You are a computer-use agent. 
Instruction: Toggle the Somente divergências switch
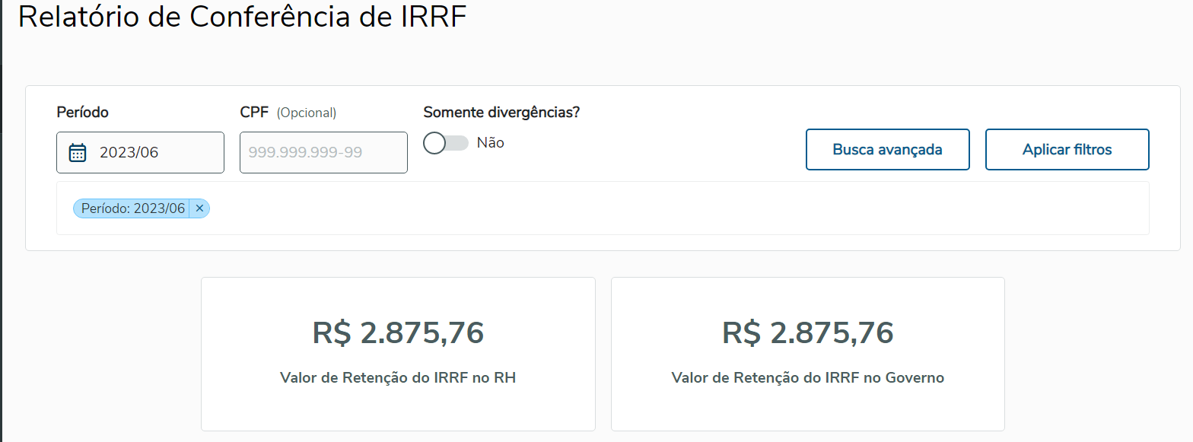coord(446,143)
